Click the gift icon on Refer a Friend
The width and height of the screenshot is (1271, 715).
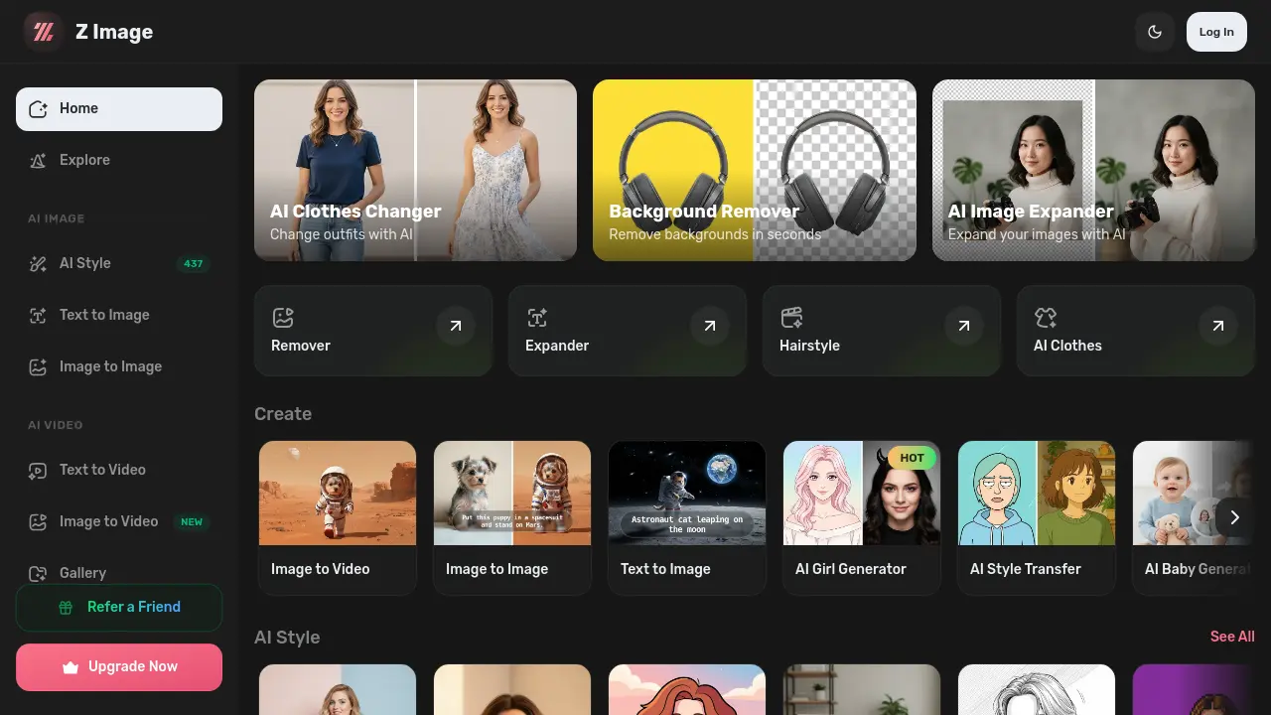66,608
